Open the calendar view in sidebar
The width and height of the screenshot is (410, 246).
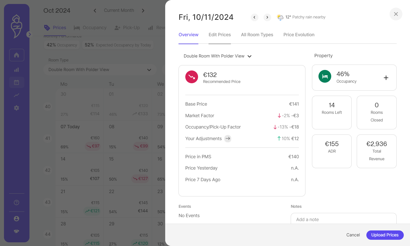tap(16, 82)
